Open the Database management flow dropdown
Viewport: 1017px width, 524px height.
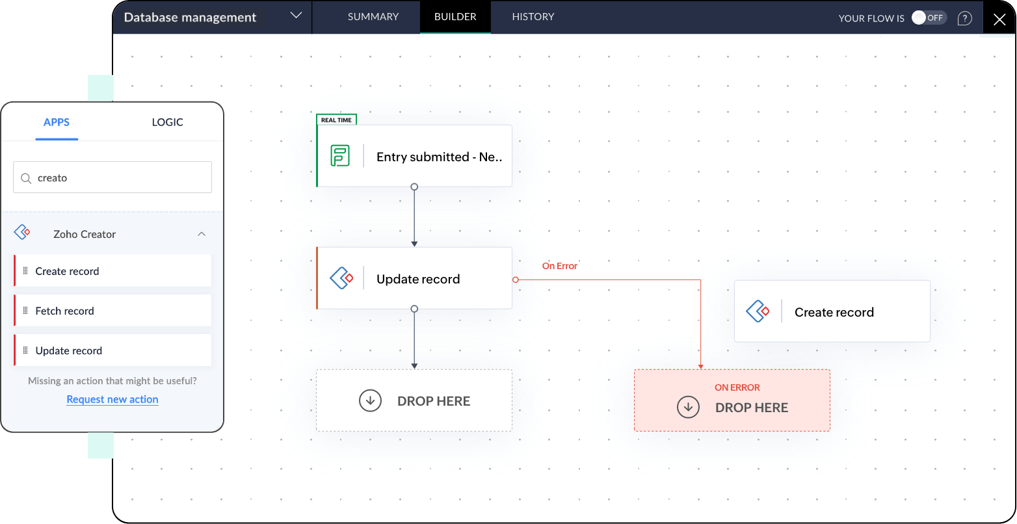coord(296,16)
